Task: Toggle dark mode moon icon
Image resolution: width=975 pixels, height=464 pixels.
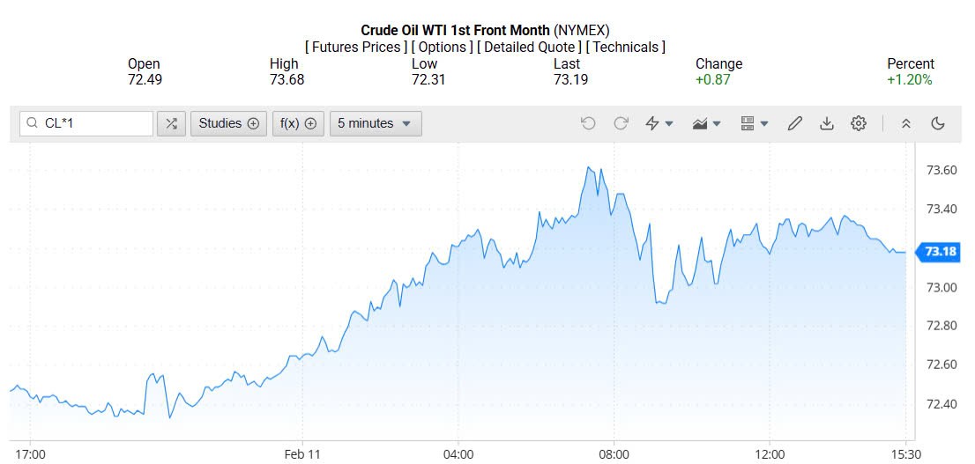Action: (938, 123)
